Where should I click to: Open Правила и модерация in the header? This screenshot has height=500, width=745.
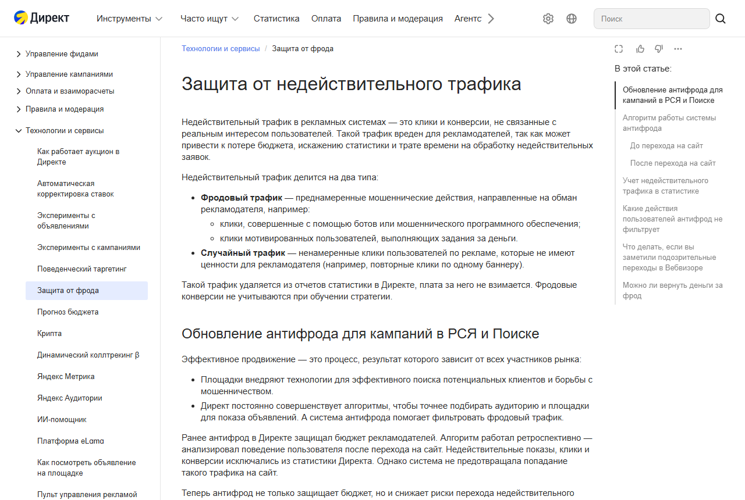[x=398, y=19]
